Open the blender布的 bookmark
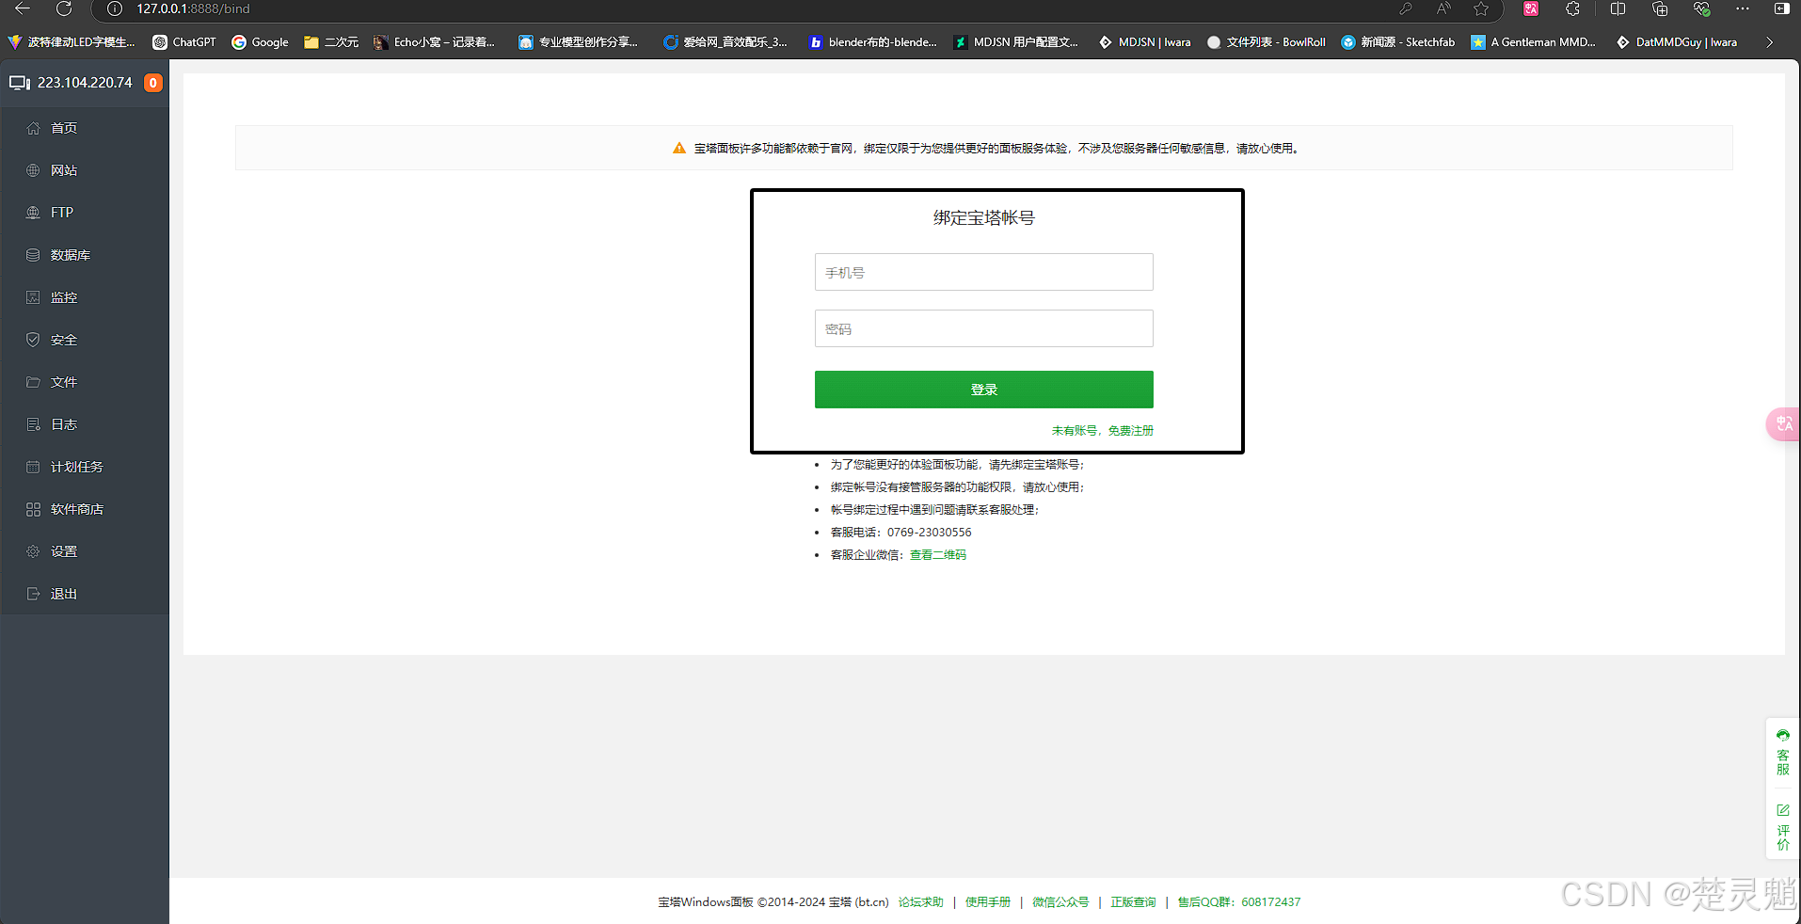 (872, 42)
